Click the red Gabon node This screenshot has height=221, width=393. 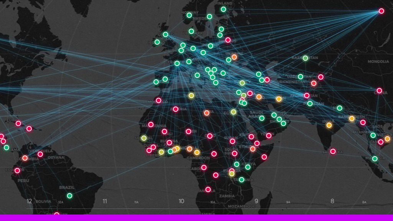(204, 167)
